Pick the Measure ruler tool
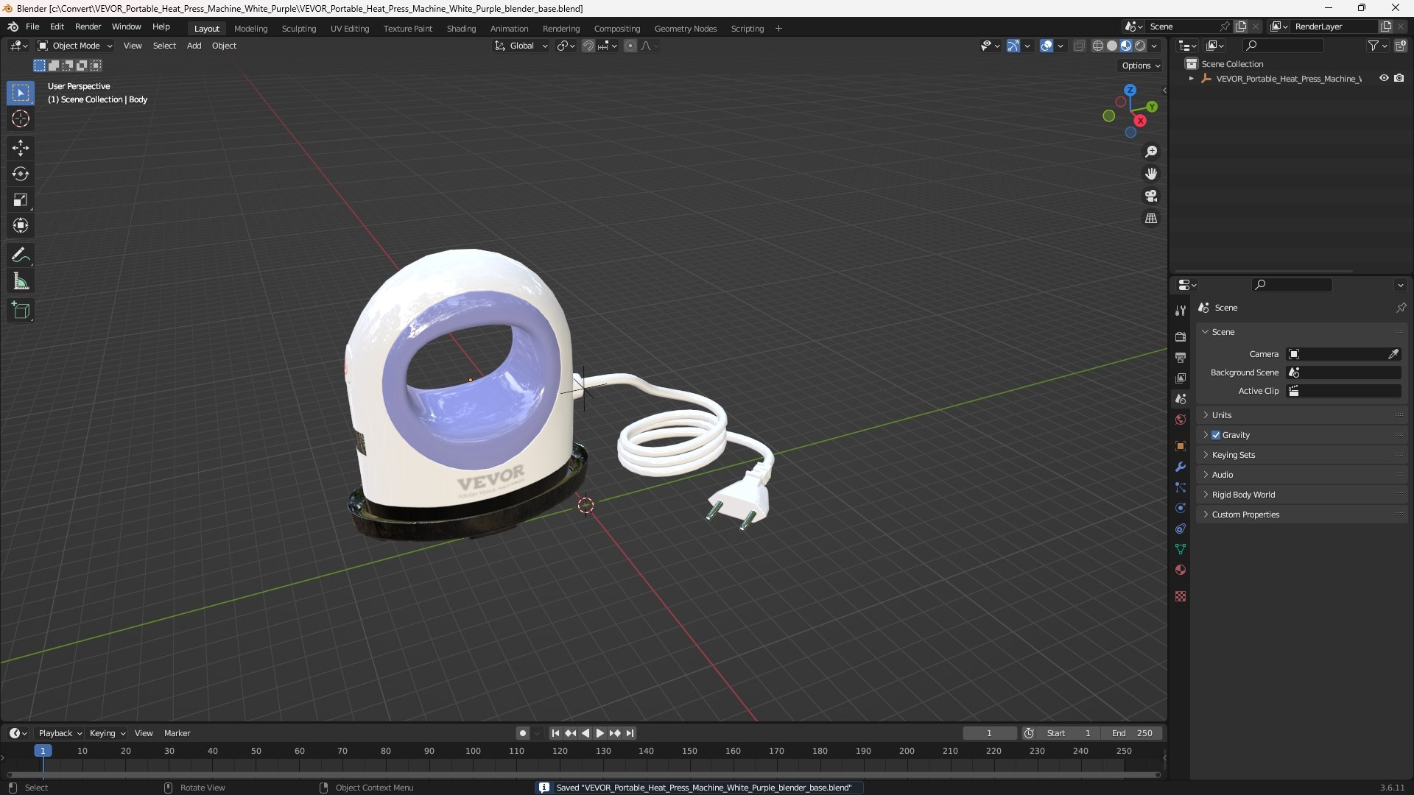Viewport: 1414px width, 795px height. coord(21,281)
